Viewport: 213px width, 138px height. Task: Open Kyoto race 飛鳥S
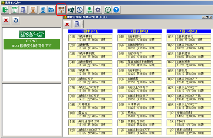point(144,113)
